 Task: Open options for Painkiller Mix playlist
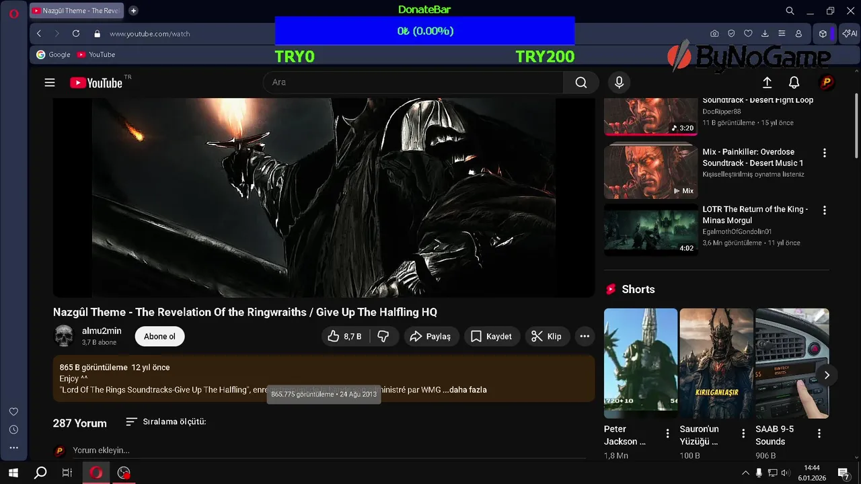pyautogui.click(x=825, y=153)
